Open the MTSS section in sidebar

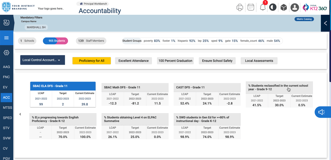[x=7, y=108]
